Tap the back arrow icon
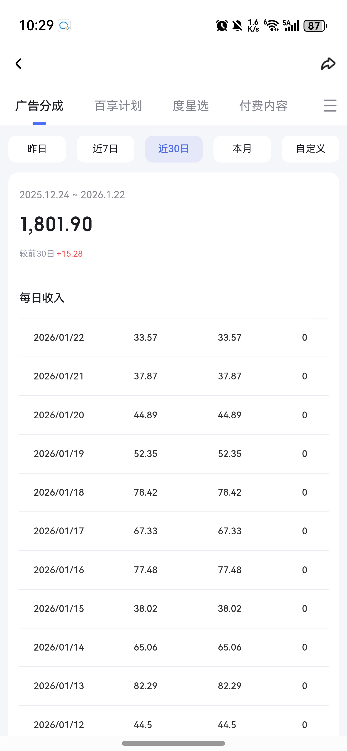The width and height of the screenshot is (347, 751). [19, 64]
